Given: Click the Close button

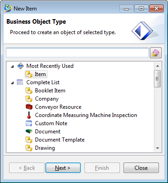Looking at the screenshot, I should point(141,168).
